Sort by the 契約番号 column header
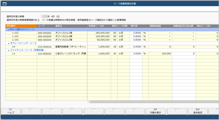The height and width of the screenshot is (120, 219). (21, 26)
